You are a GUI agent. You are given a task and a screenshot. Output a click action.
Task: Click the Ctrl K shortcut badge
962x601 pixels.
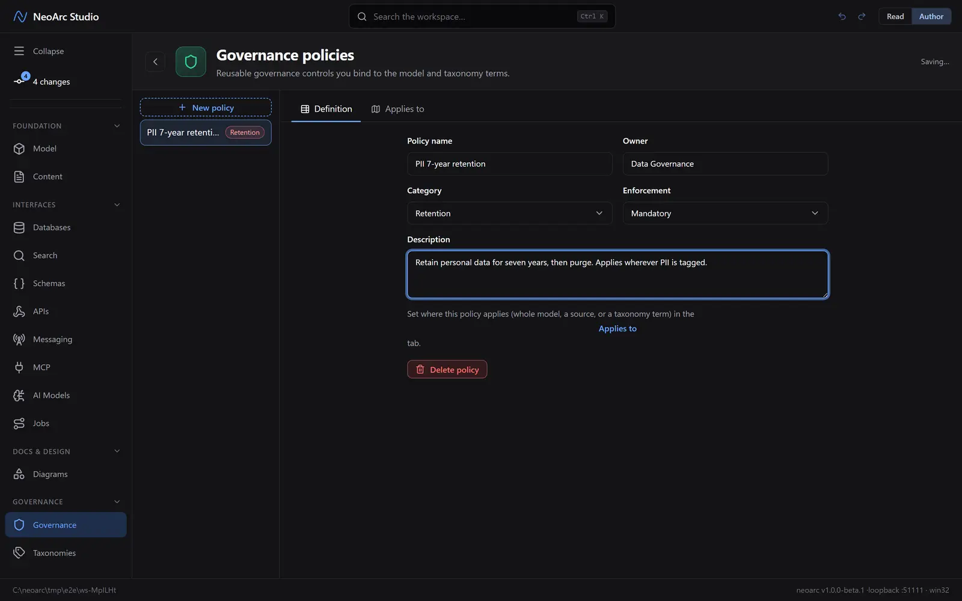pyautogui.click(x=592, y=16)
